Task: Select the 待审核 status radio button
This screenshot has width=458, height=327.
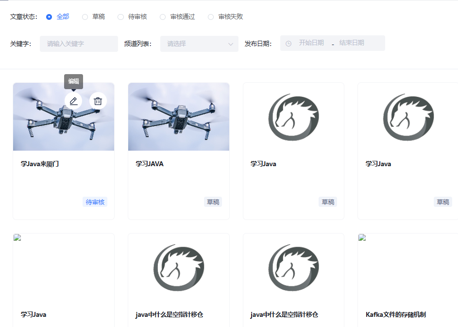Action: click(120, 17)
